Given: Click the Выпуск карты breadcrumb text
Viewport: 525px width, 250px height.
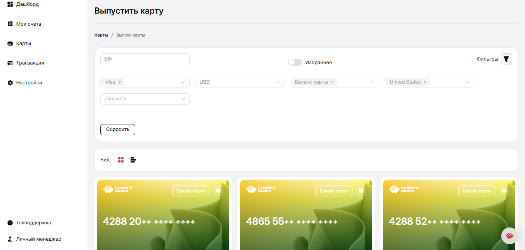Looking at the screenshot, I should pos(131,35).
